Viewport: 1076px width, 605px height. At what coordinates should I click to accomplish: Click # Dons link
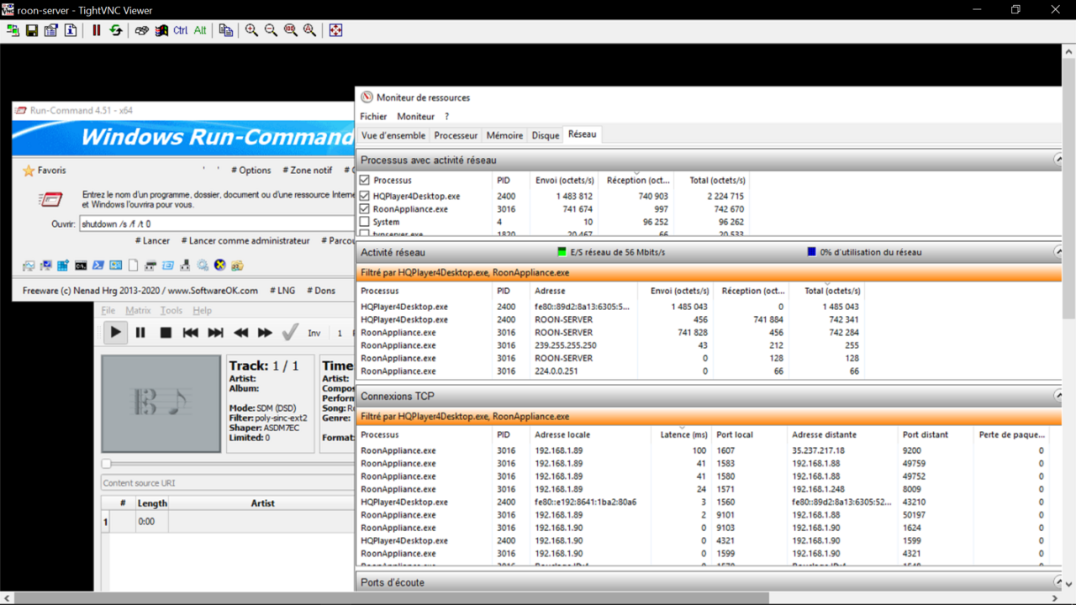[321, 291]
